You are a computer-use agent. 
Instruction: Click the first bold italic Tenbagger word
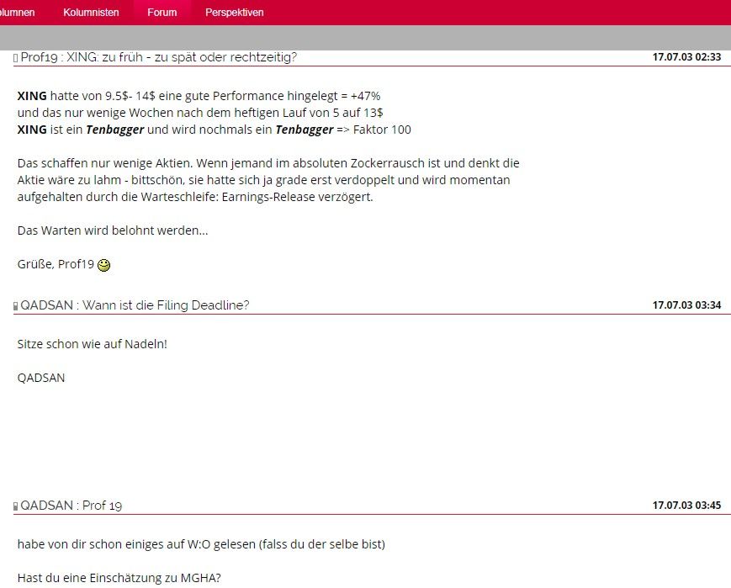coord(115,130)
